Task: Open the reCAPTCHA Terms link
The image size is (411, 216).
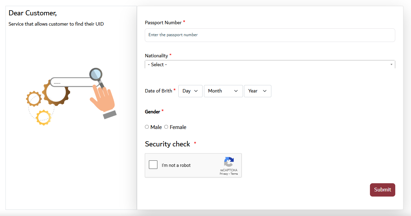Action: [234, 174]
